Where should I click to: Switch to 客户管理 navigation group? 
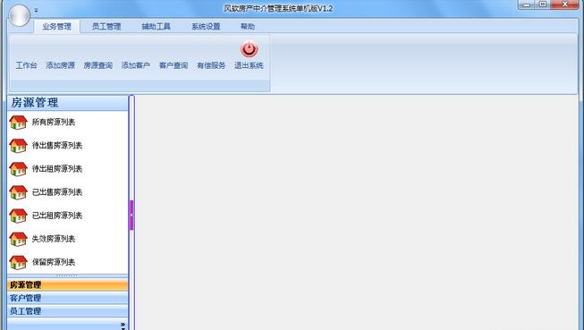pyautogui.click(x=67, y=298)
